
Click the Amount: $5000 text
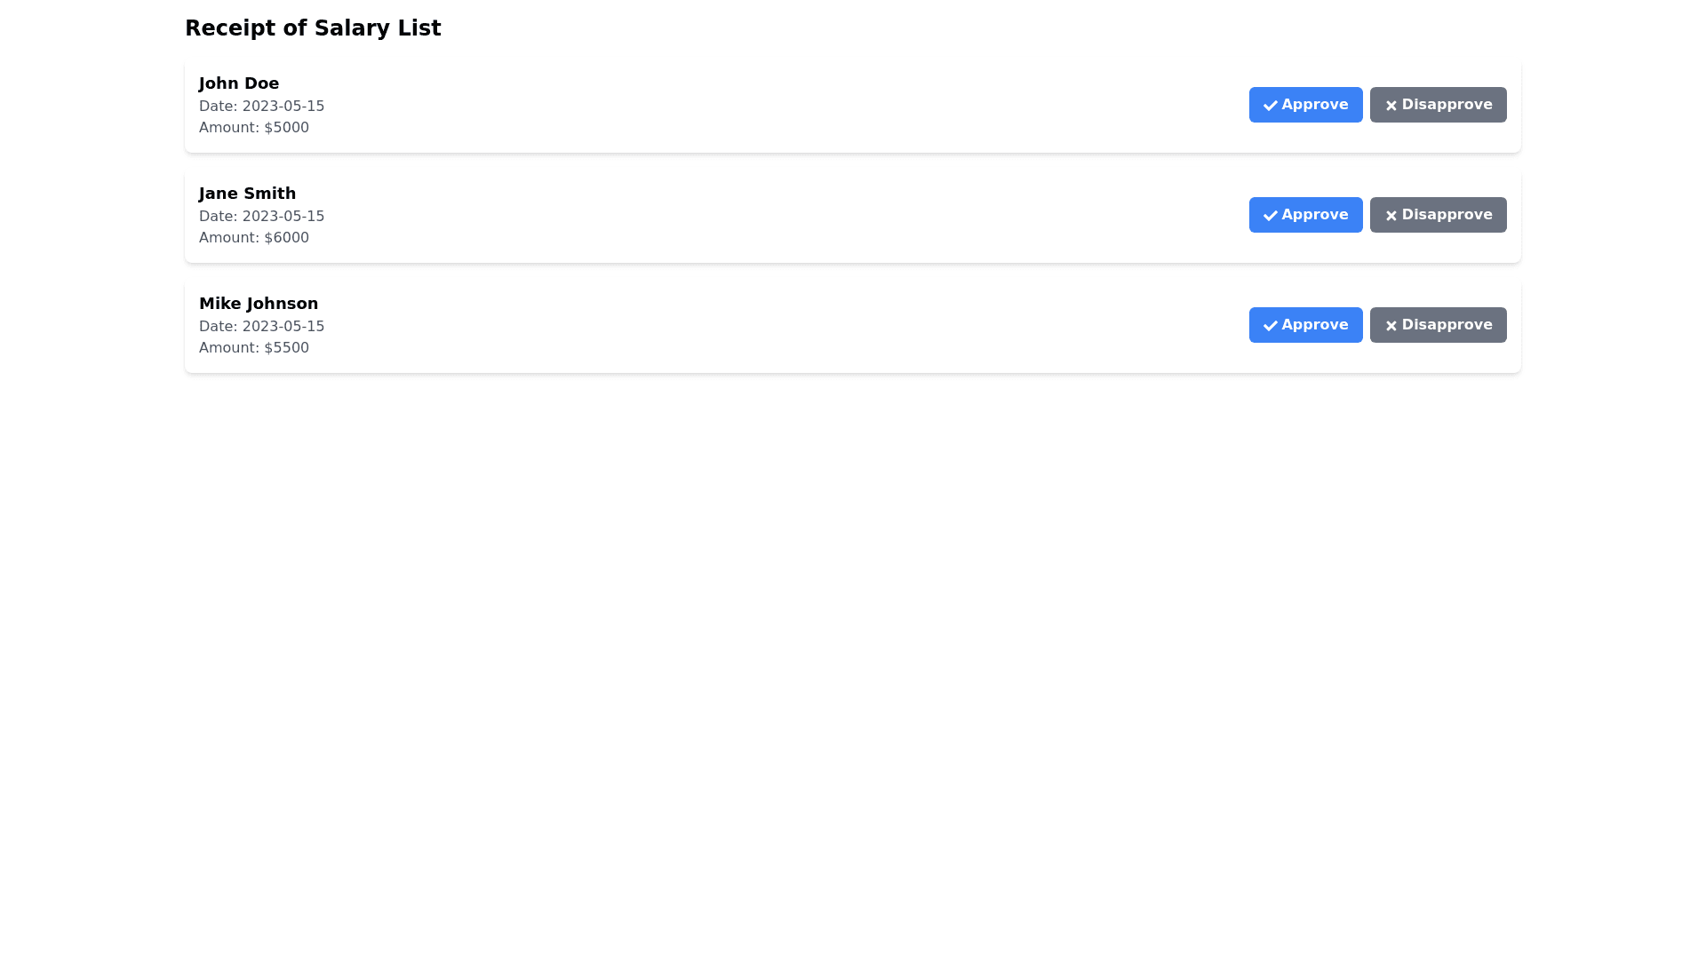254,128
